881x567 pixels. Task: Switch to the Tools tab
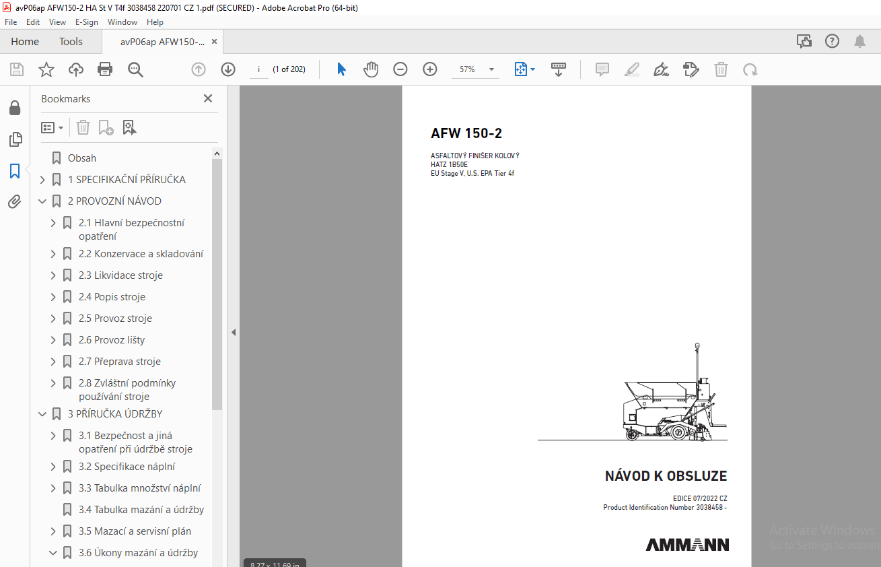click(x=71, y=42)
